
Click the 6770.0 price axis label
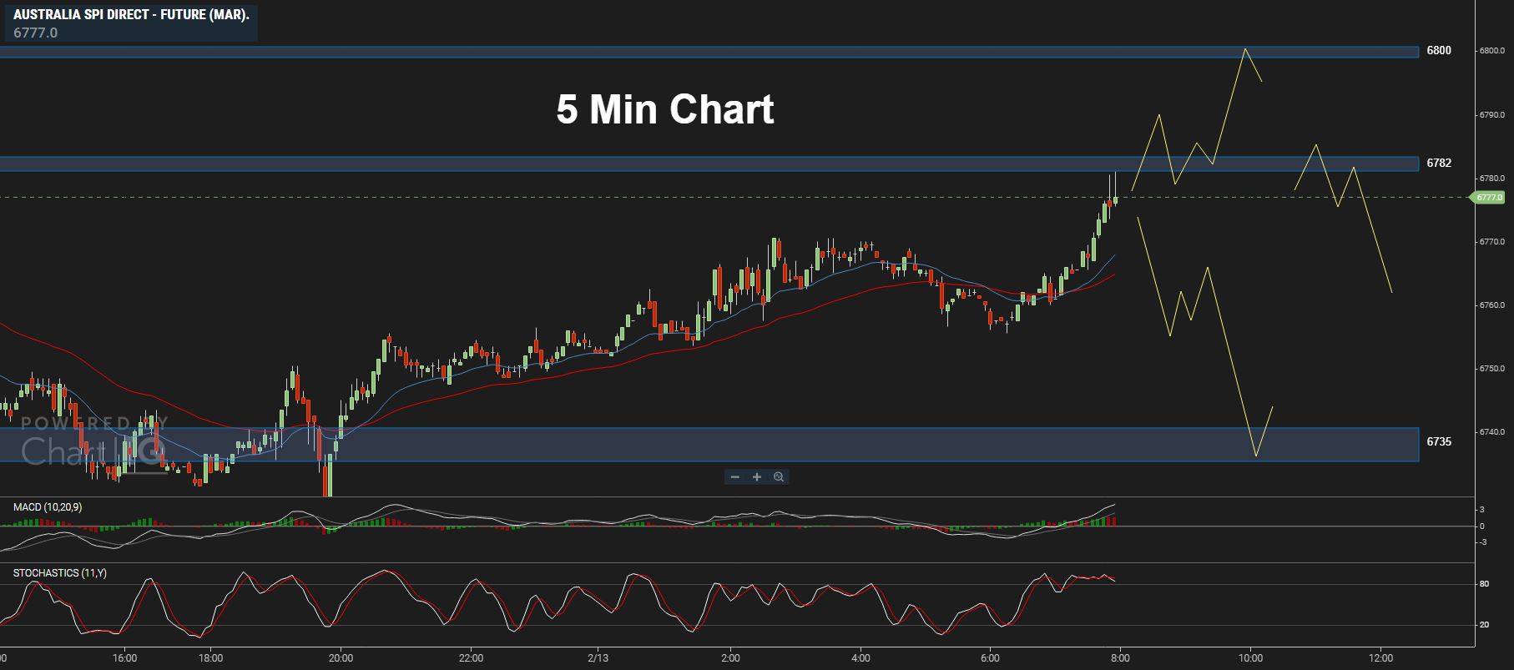pos(1492,242)
